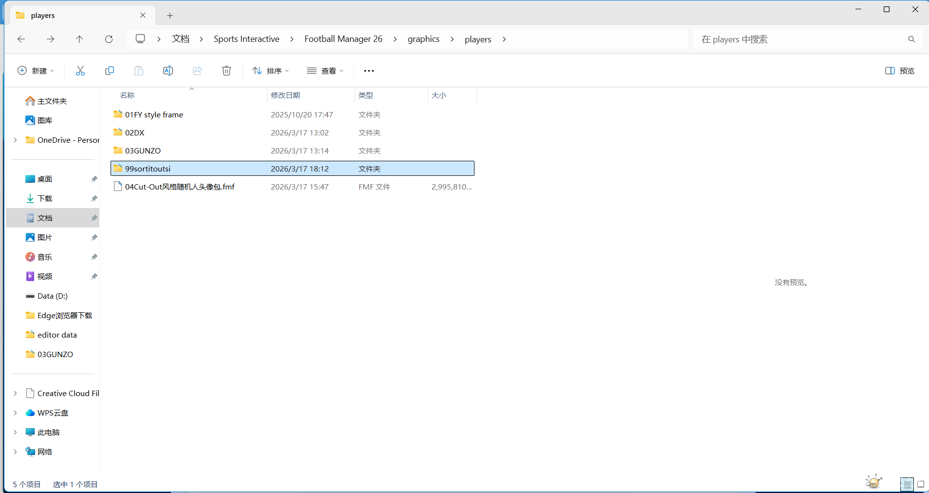Add a new tab
Screen dimensions: 929x493
[170, 16]
